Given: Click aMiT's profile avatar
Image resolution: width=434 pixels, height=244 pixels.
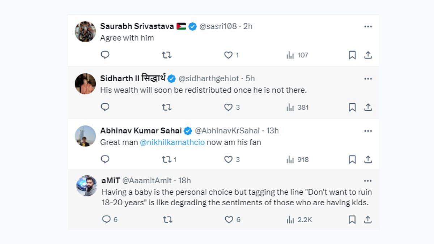Looking at the screenshot, I should 87,186.
